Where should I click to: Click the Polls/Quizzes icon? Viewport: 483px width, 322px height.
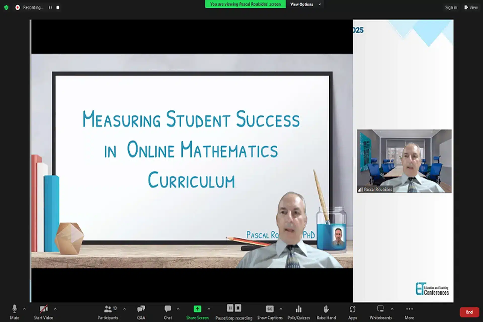tap(299, 312)
